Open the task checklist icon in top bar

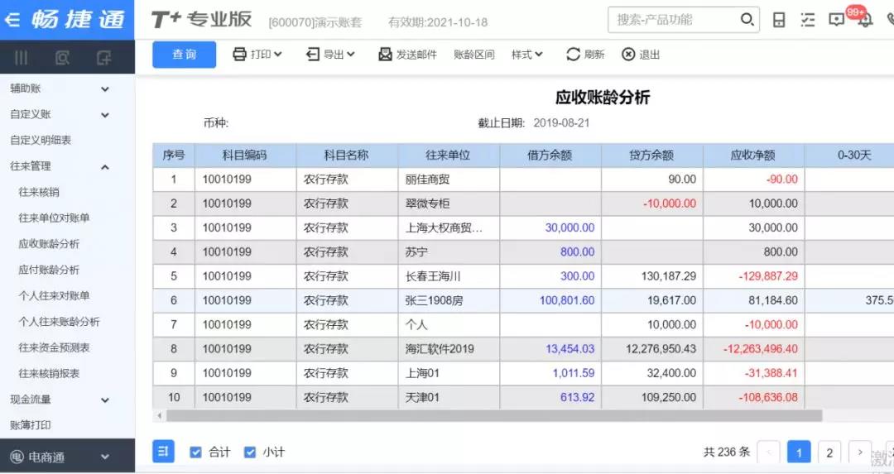point(808,20)
